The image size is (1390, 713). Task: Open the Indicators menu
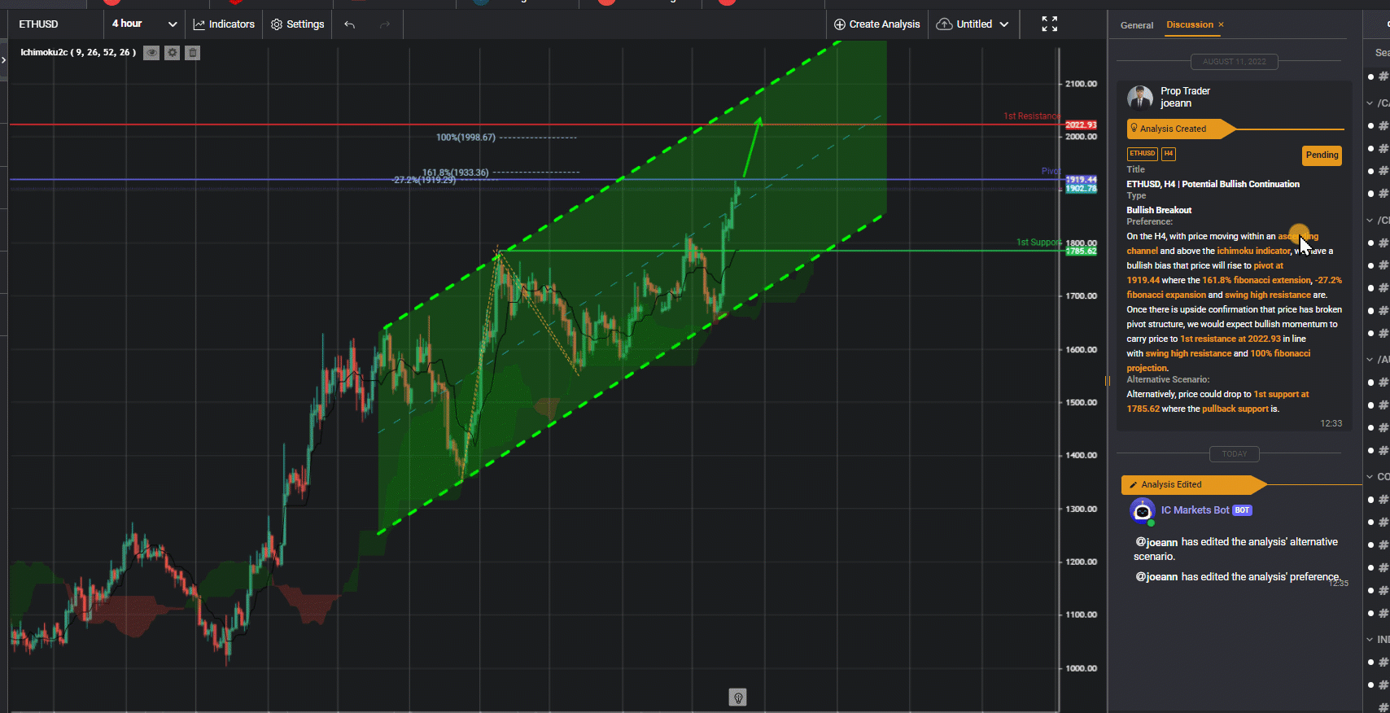(224, 24)
